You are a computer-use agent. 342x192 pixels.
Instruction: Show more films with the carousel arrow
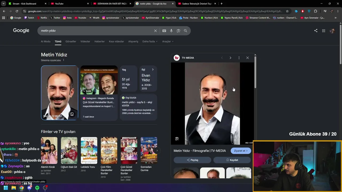pos(157,151)
